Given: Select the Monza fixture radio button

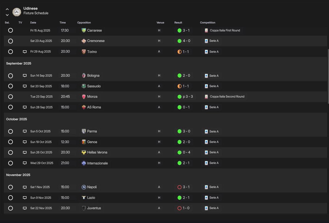Looking at the screenshot, I should (10, 97).
